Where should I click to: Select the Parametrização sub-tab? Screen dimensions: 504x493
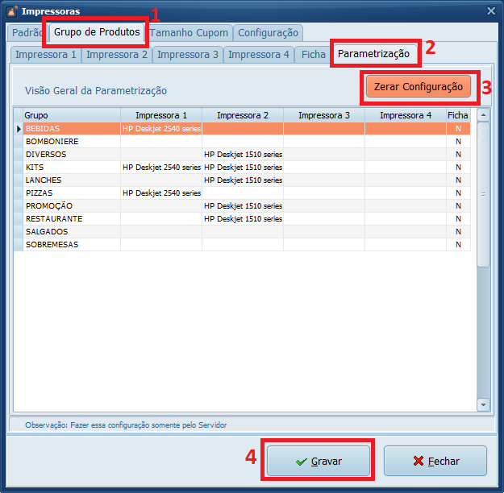(374, 54)
